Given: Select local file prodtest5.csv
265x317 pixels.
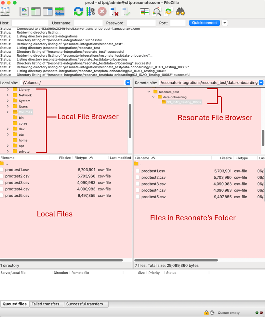Looking at the screenshot, I should 17,196.
